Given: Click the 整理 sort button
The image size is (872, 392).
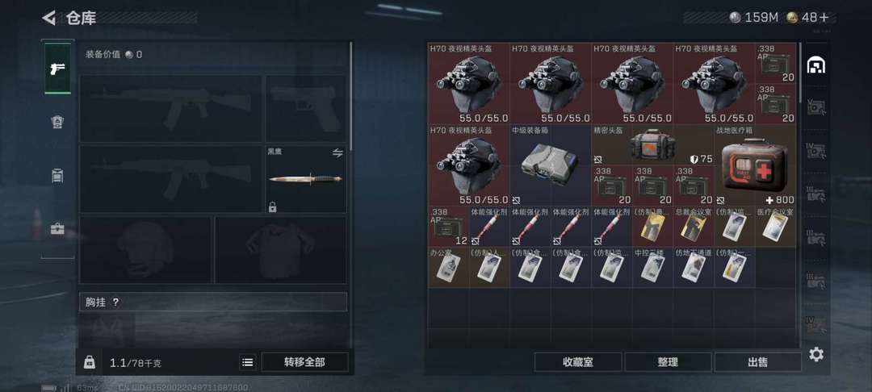Looking at the screenshot, I should click(x=668, y=363).
